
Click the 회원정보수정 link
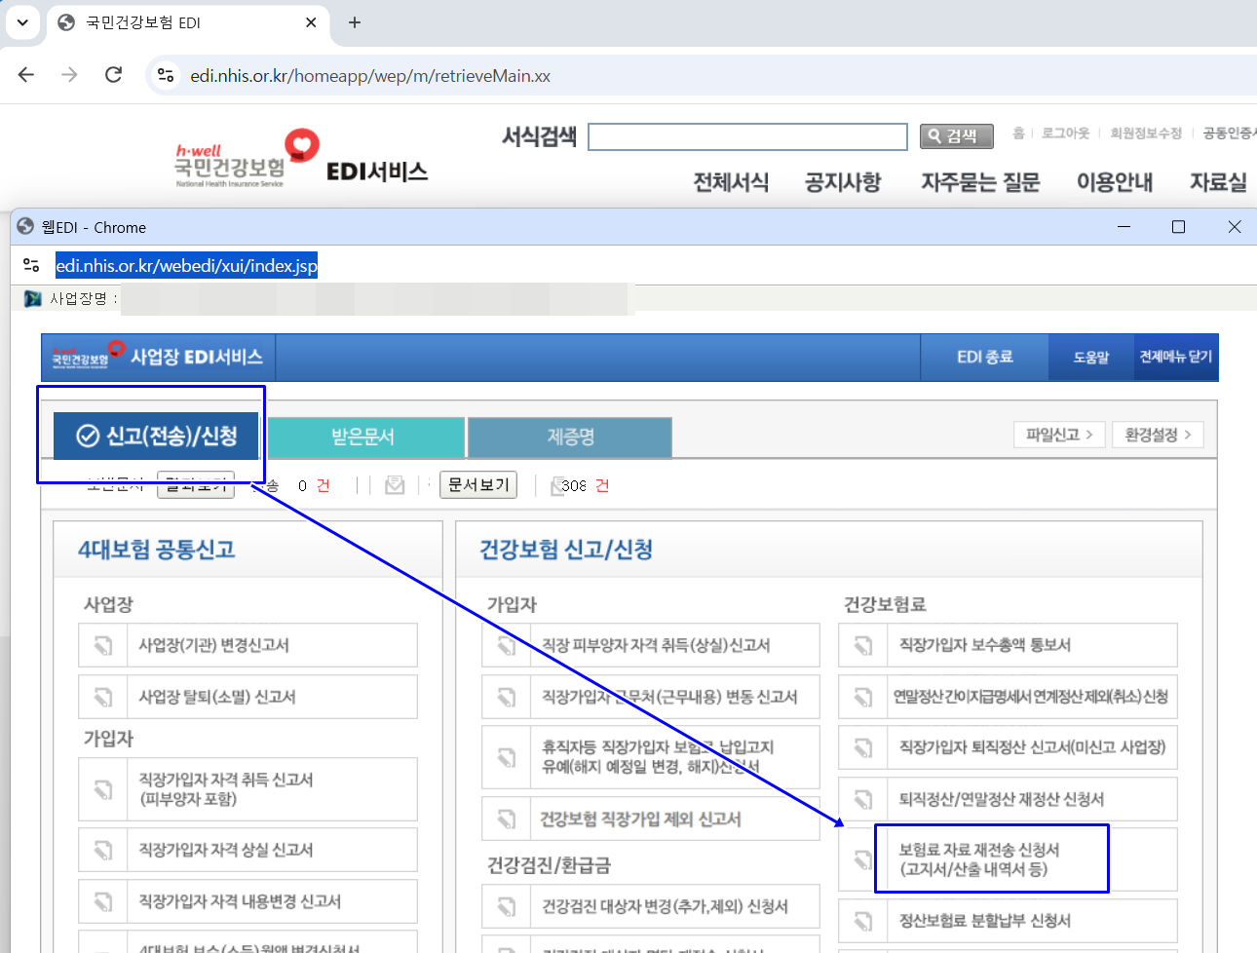[1146, 133]
